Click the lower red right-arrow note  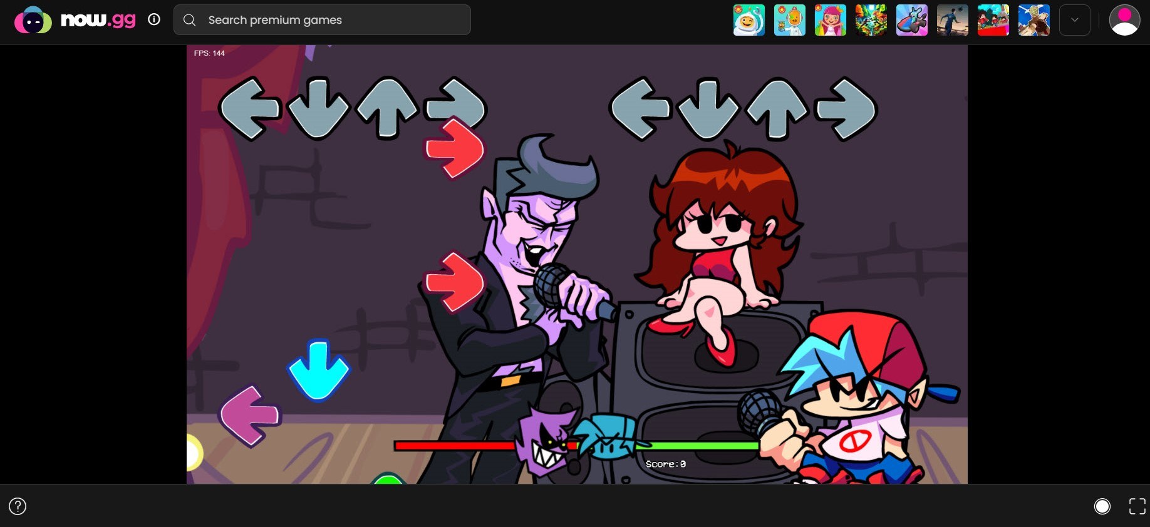pyautogui.click(x=455, y=282)
